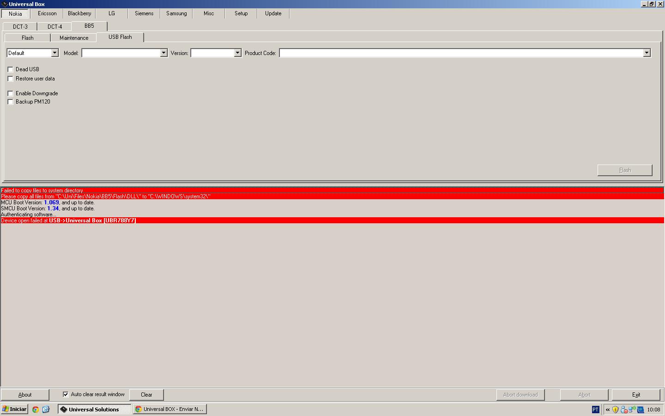This screenshot has height=416, width=665.
Task: Open the Samsung tab
Action: pos(176,13)
